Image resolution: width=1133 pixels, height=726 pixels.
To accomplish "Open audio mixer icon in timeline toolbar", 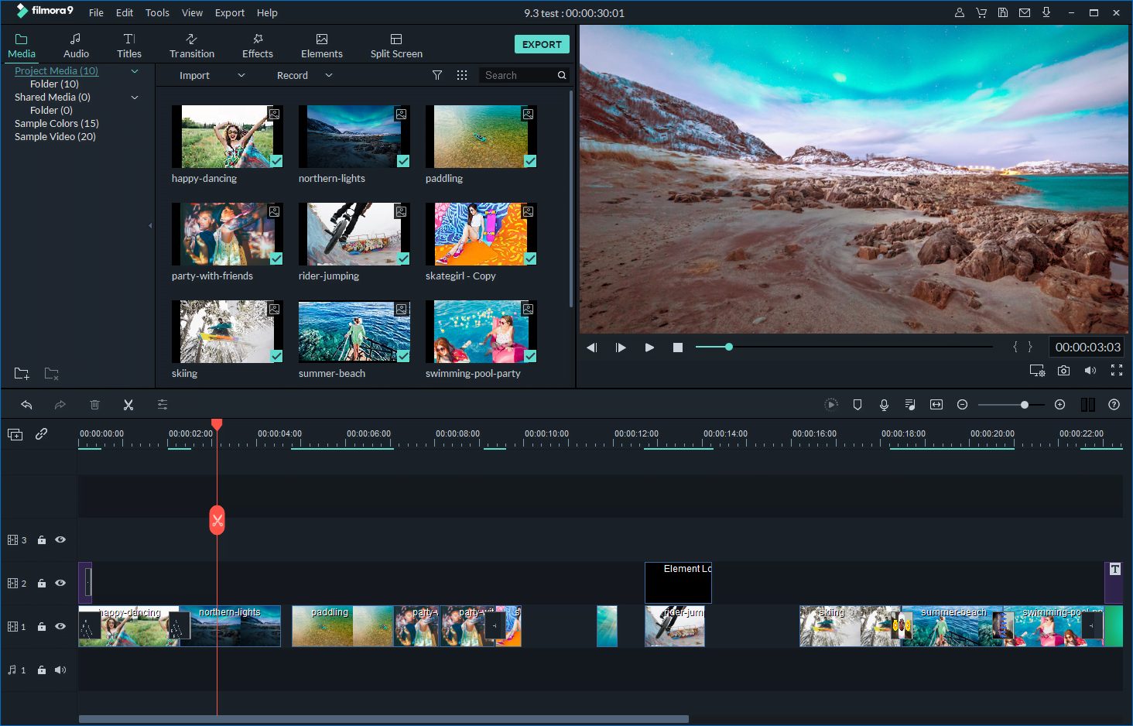I will (x=910, y=404).
